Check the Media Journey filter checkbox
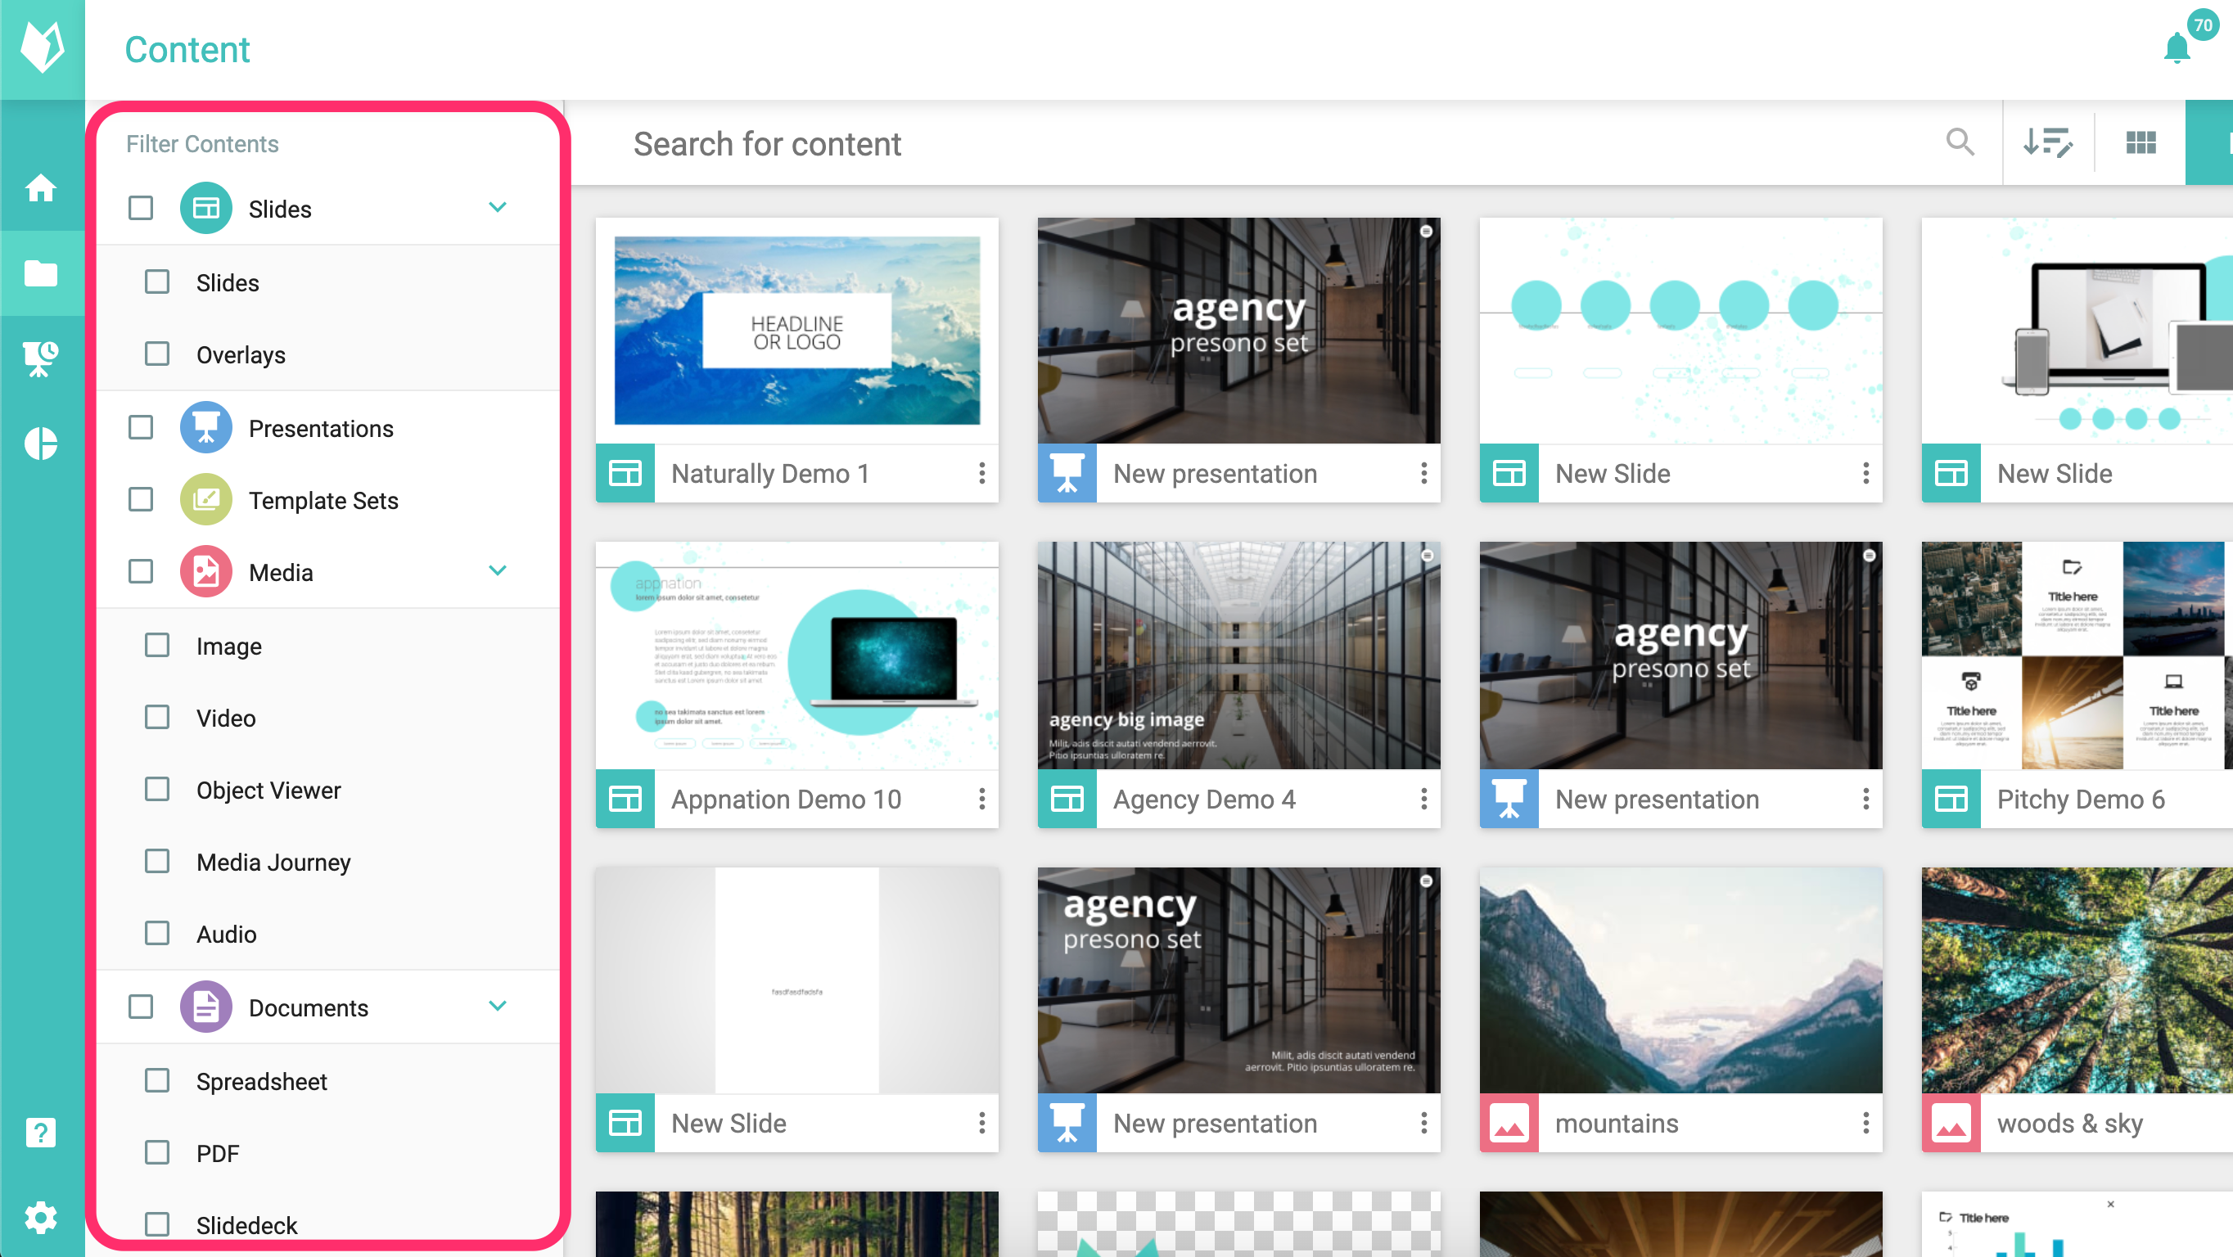 coord(157,861)
